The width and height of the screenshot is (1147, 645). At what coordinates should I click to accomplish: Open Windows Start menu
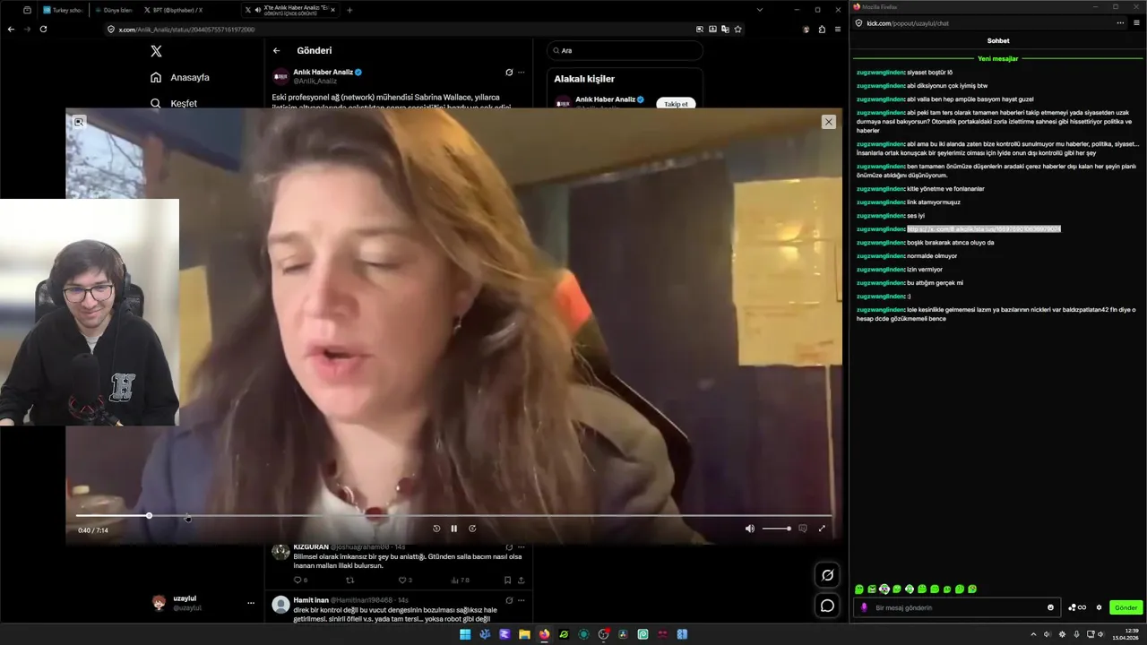[465, 634]
